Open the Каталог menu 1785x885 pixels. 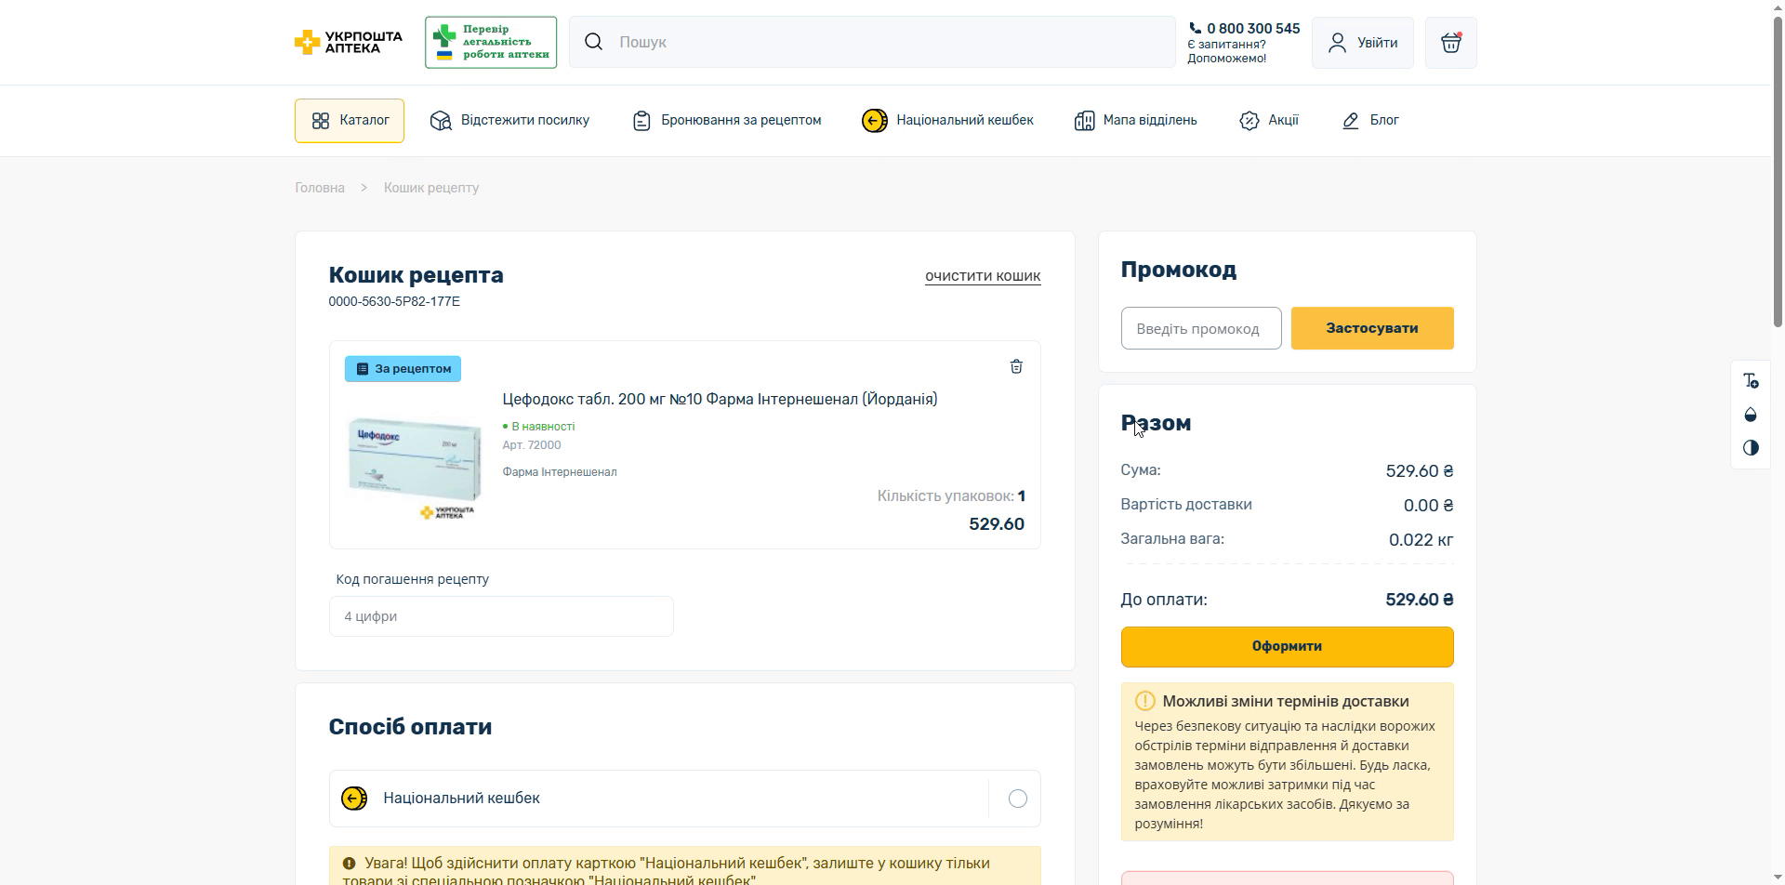tap(350, 121)
